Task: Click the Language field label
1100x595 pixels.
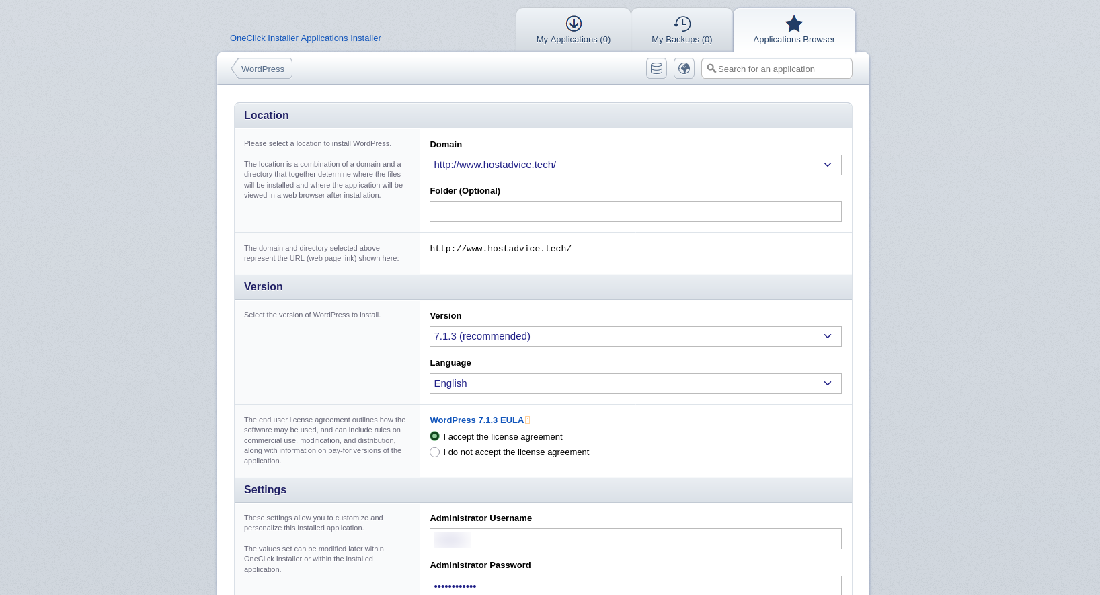Action: (450, 363)
